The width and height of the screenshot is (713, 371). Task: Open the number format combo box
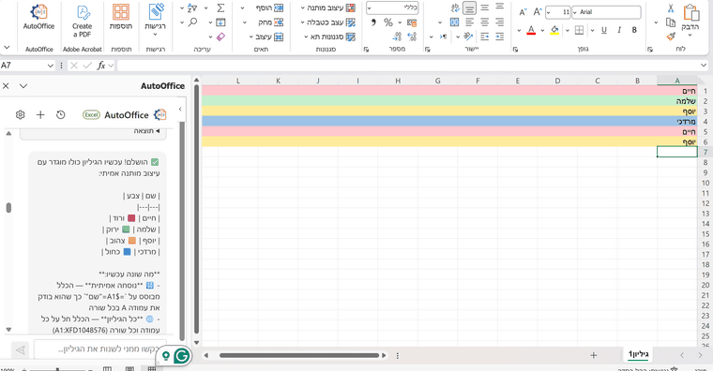pyautogui.click(x=392, y=7)
